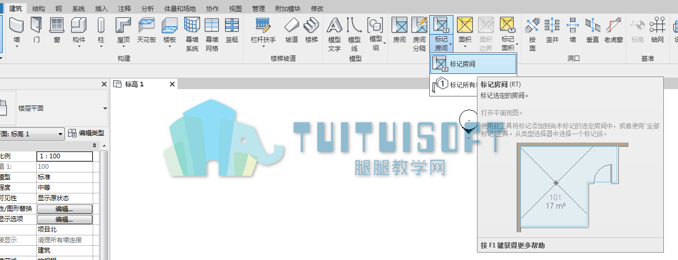Viewport: 678px width, 260px height.
Task: Click the 幕墙网格 (Curtain Grid) tool
Action: pyautogui.click(x=212, y=34)
